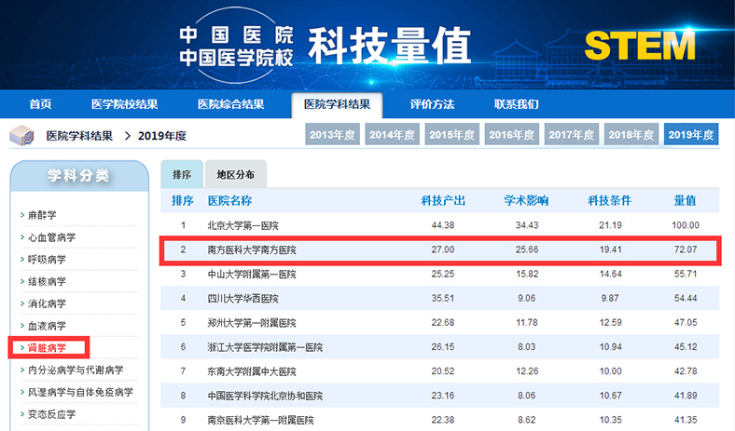Click the STEM logo in the banner
735x431 pixels.
(x=640, y=46)
